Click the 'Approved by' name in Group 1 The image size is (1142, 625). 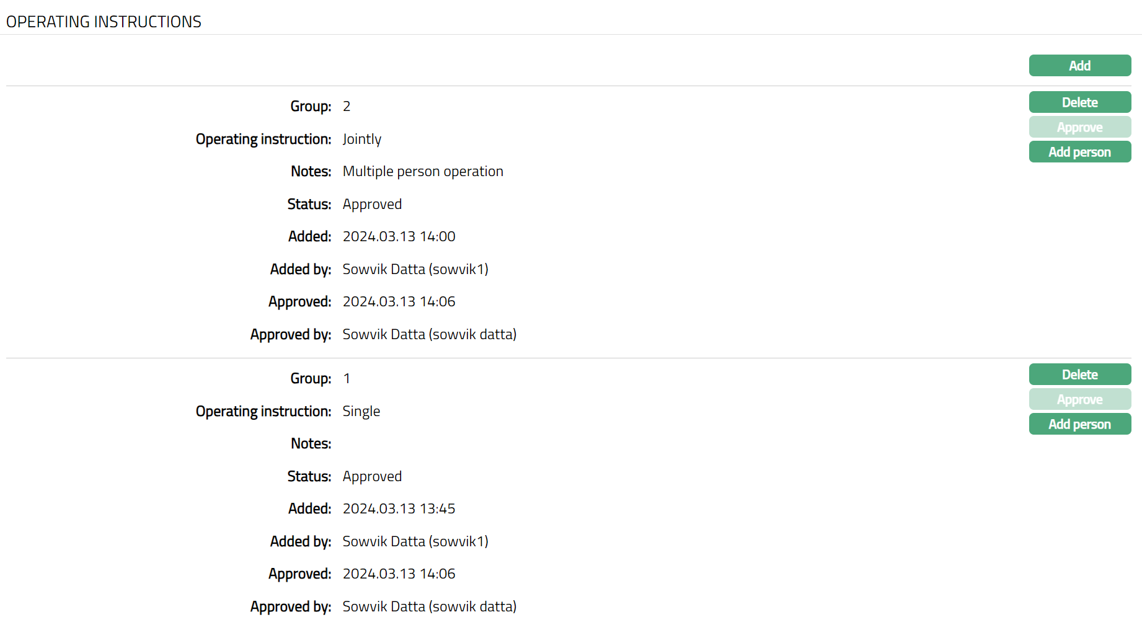coord(429,606)
